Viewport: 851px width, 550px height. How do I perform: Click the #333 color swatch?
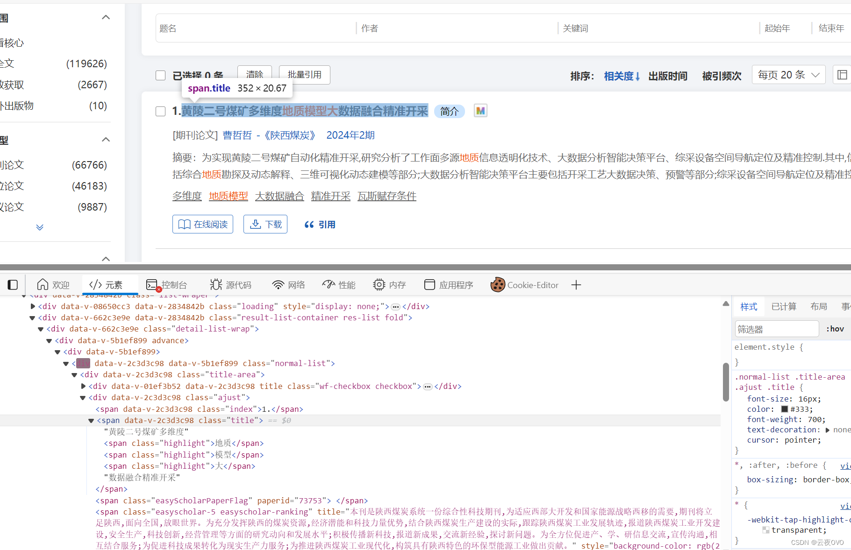pyautogui.click(x=785, y=409)
